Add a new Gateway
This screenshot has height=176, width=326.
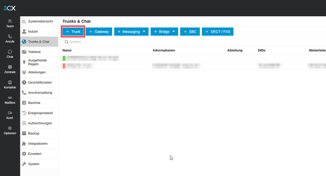(99, 32)
